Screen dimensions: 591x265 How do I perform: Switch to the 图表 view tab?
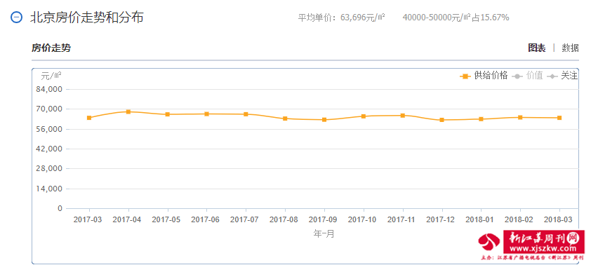[537, 48]
